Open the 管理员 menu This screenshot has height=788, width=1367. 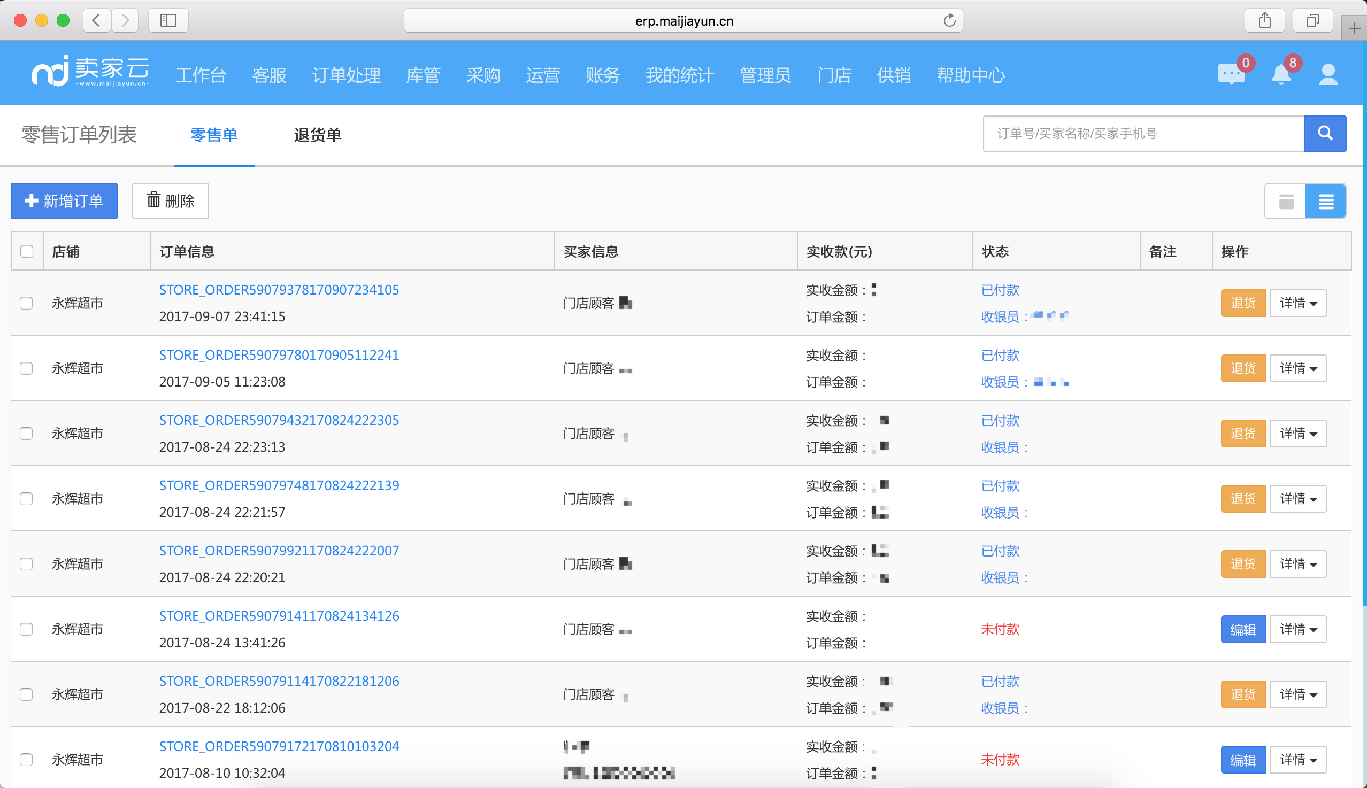coord(765,75)
